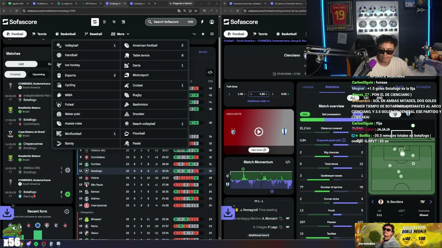
Task: Show Upcoming matches filter
Action: [39, 74]
